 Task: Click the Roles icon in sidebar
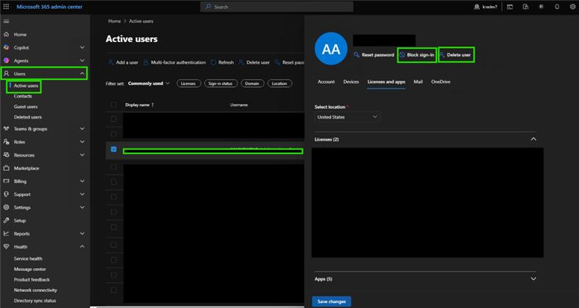[x=7, y=141]
